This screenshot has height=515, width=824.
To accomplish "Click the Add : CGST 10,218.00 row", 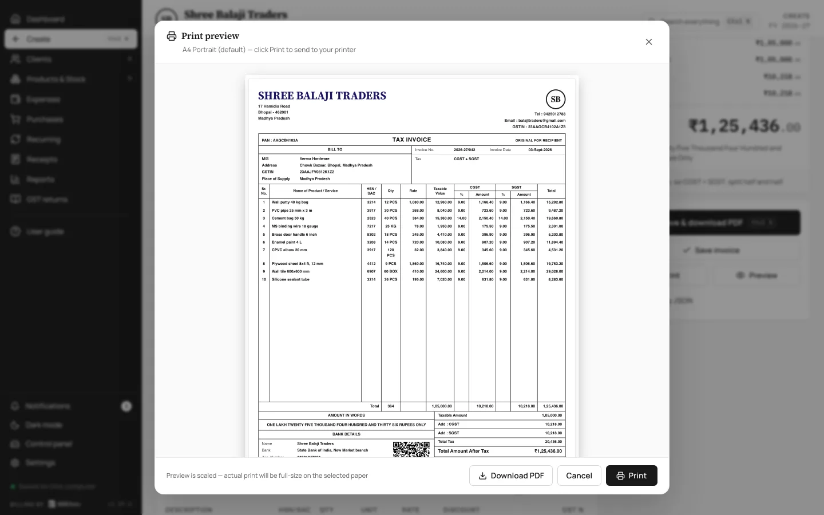I will [500, 424].
